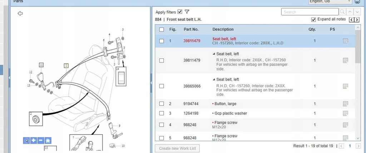This screenshot has height=153, width=366.
Task: Open note icon for Gcp plastic washer
Action: (346, 113)
